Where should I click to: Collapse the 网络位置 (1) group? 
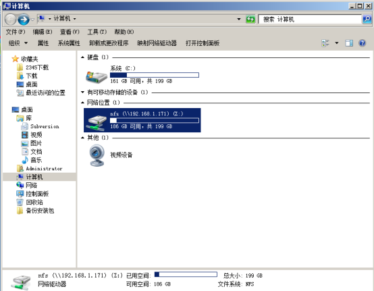(82, 103)
